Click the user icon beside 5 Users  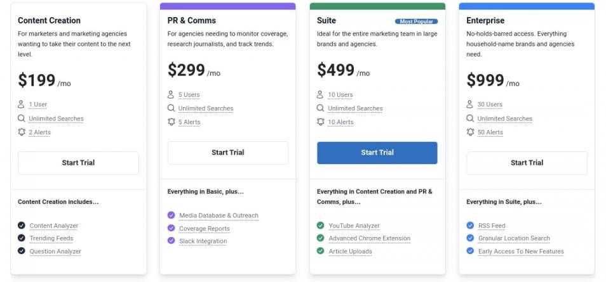[171, 94]
